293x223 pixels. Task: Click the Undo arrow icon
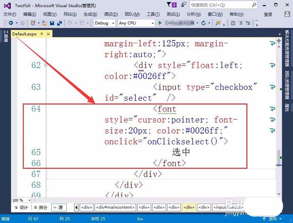(x=70, y=23)
